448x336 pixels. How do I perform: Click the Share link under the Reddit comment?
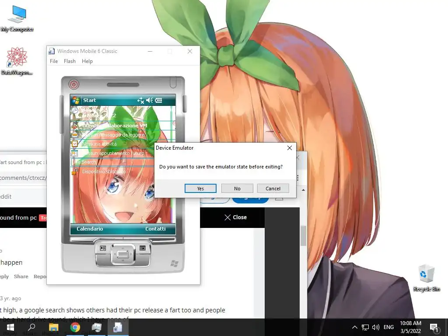21,276
